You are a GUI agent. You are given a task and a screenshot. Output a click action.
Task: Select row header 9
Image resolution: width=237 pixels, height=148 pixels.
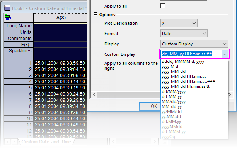pyautogui.click(x=19, y=113)
